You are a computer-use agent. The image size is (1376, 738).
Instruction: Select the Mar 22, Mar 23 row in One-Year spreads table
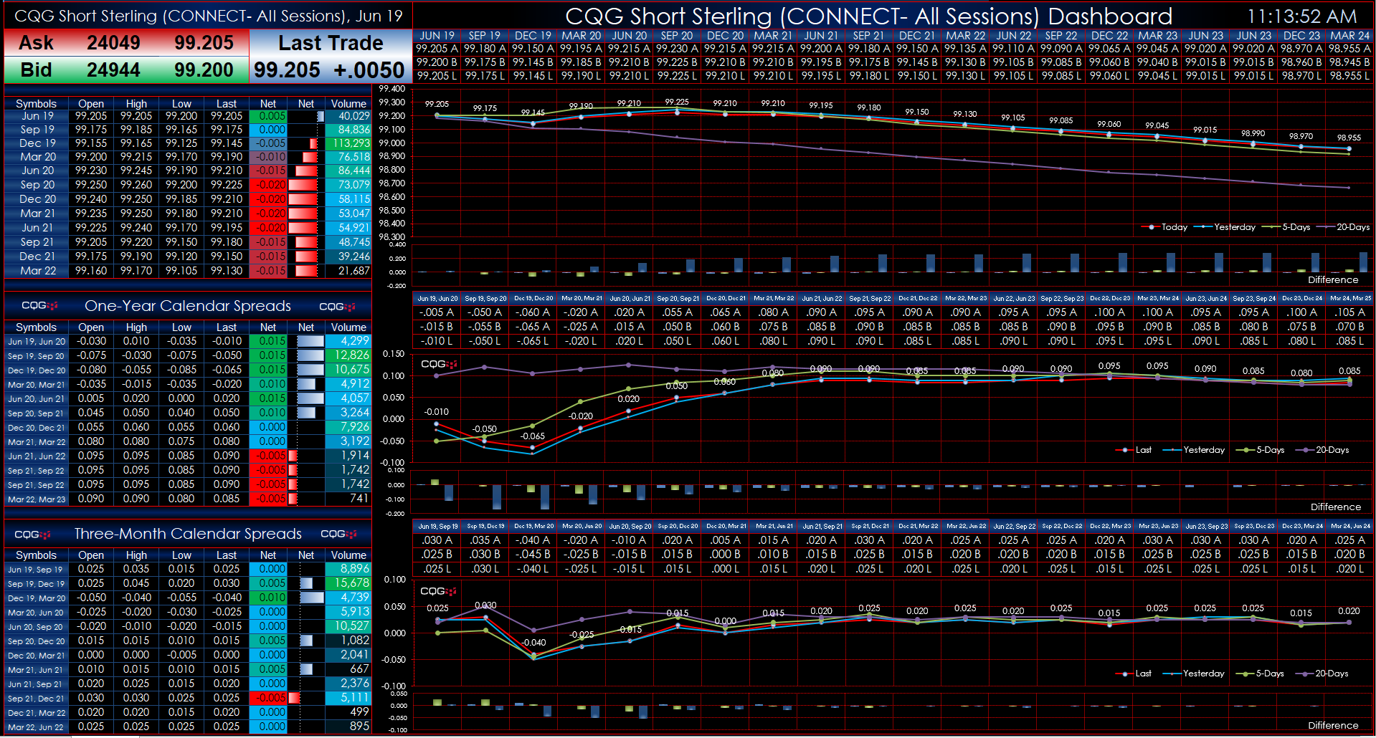coord(188,499)
